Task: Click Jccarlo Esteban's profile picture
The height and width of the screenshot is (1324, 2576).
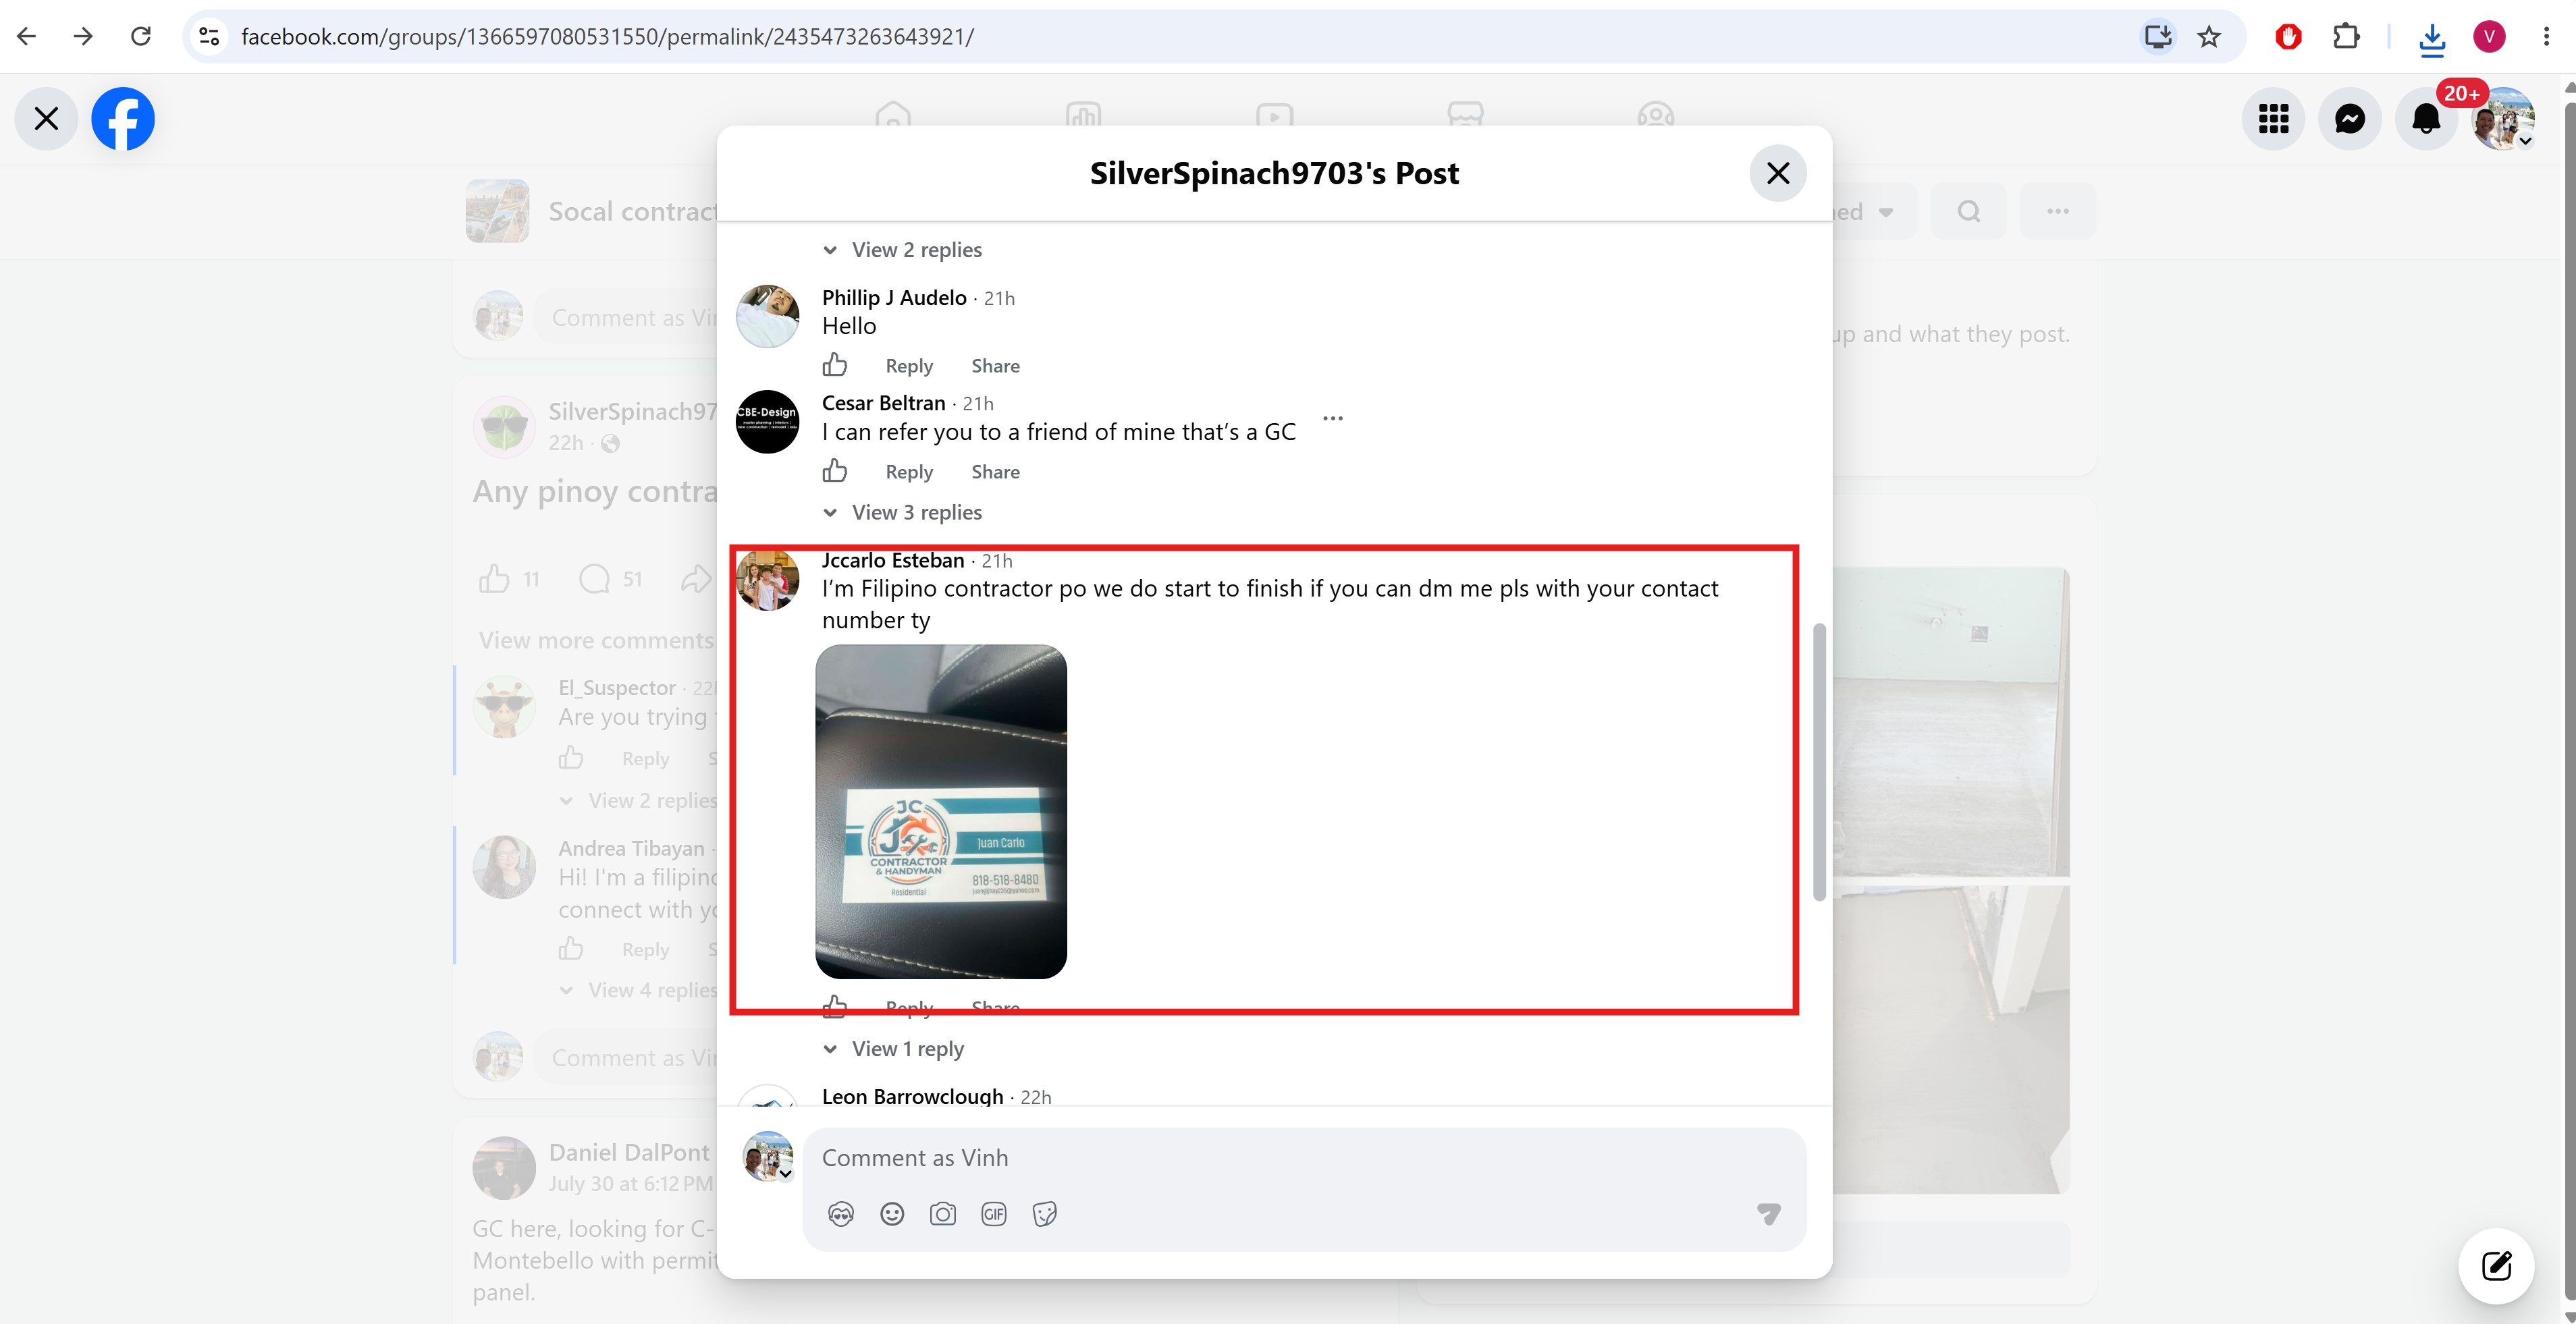Action: [x=768, y=580]
